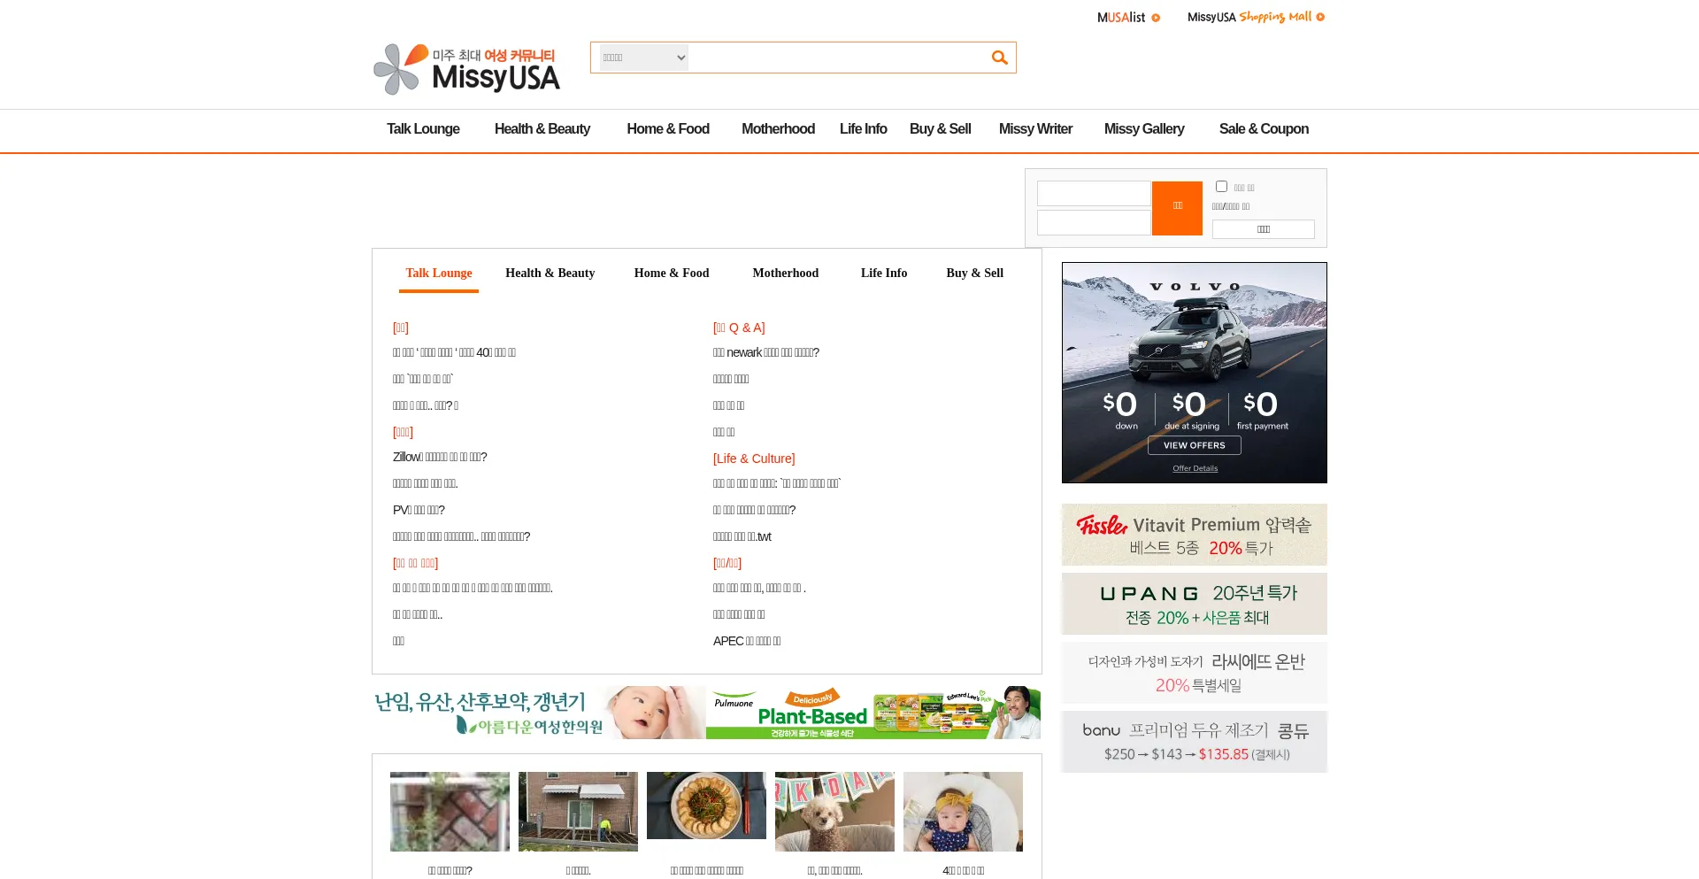Click the first login input field
1699x879 pixels.
pyautogui.click(x=1094, y=194)
